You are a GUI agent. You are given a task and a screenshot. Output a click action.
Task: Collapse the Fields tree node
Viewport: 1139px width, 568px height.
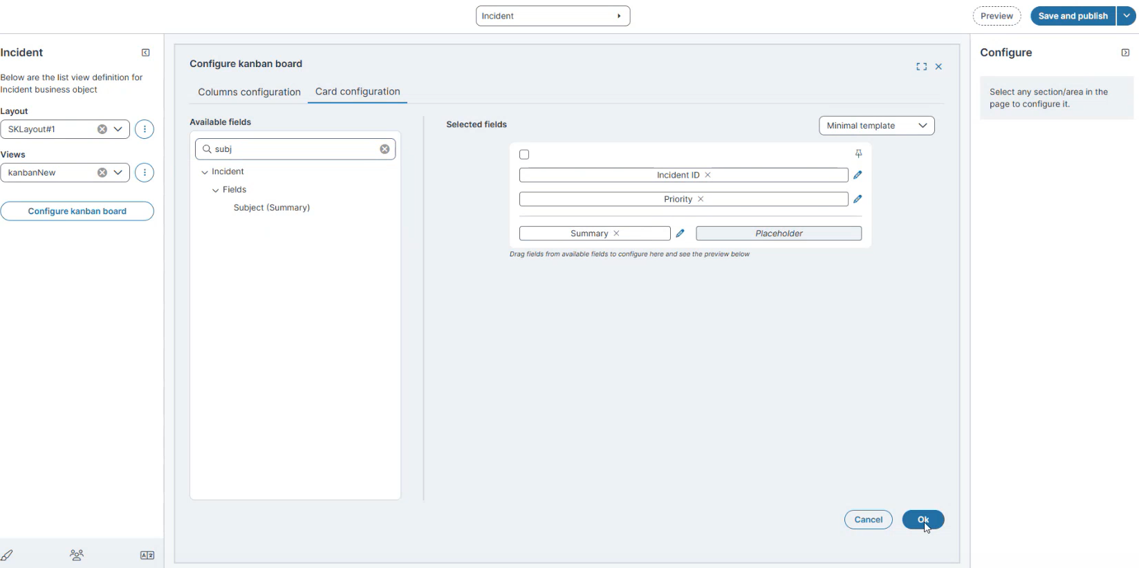pyautogui.click(x=216, y=190)
